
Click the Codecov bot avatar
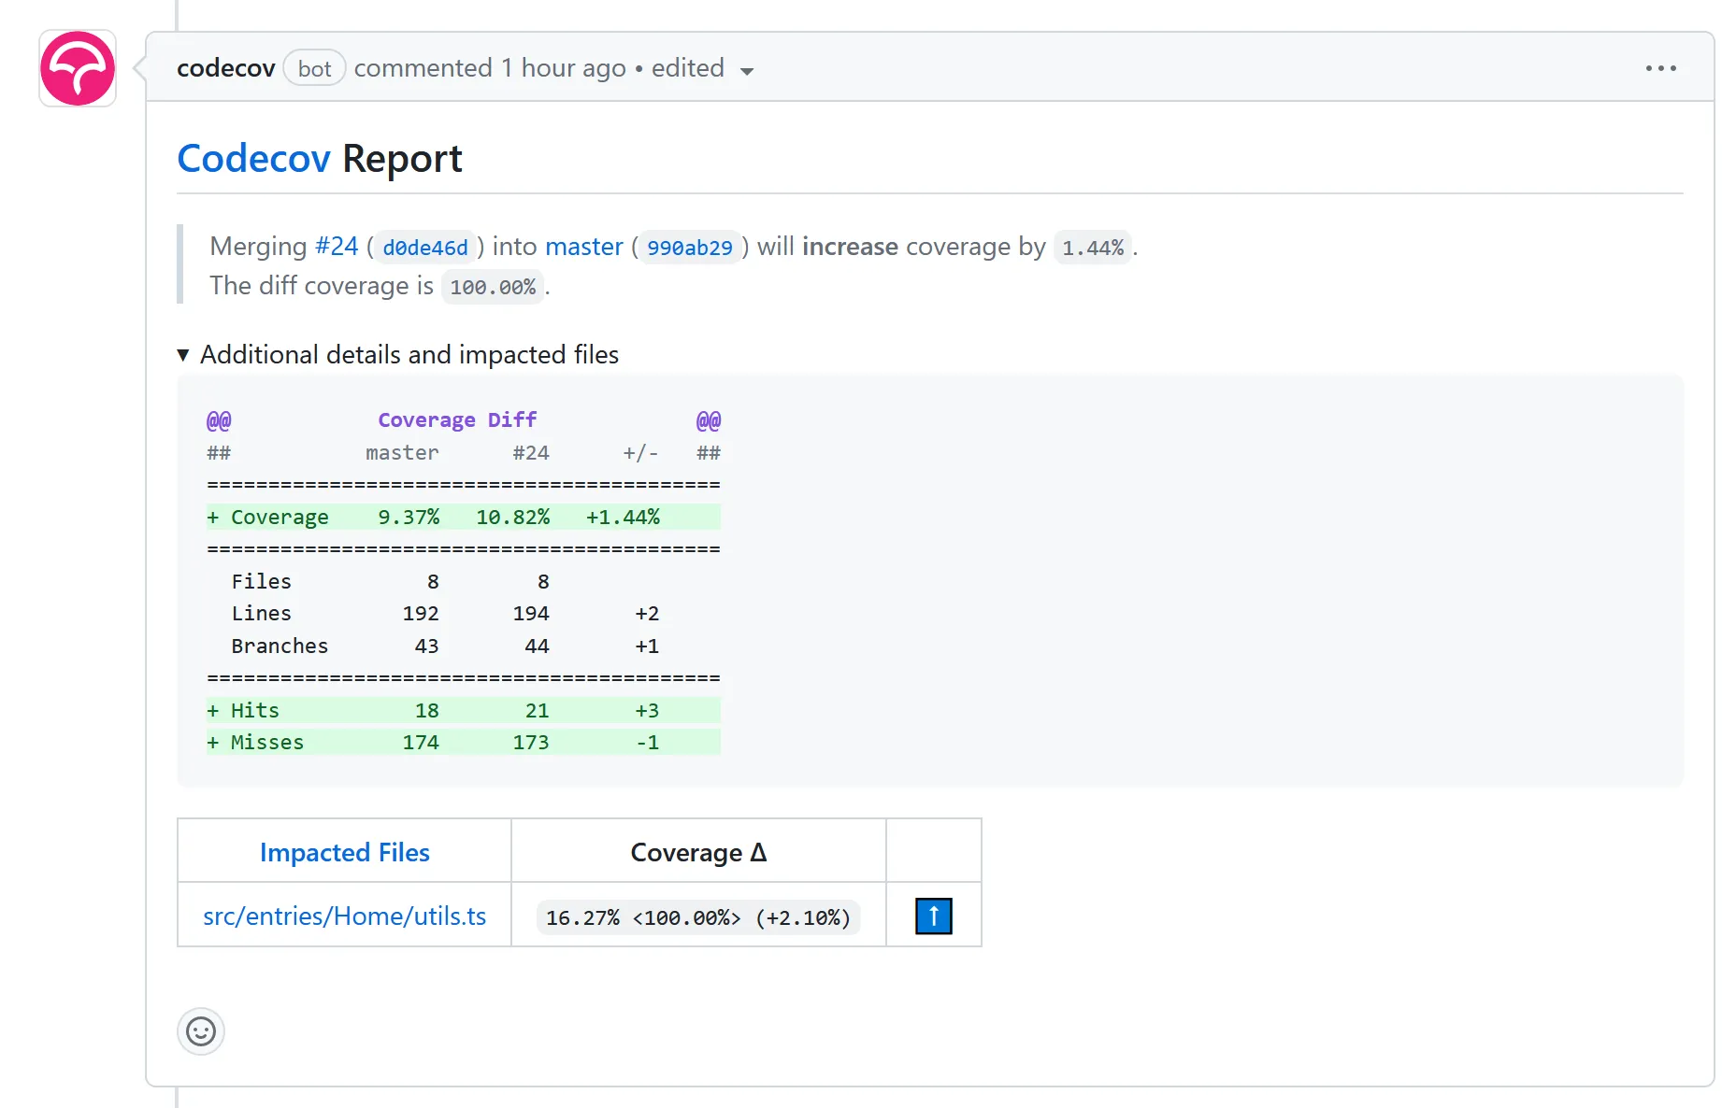point(78,68)
